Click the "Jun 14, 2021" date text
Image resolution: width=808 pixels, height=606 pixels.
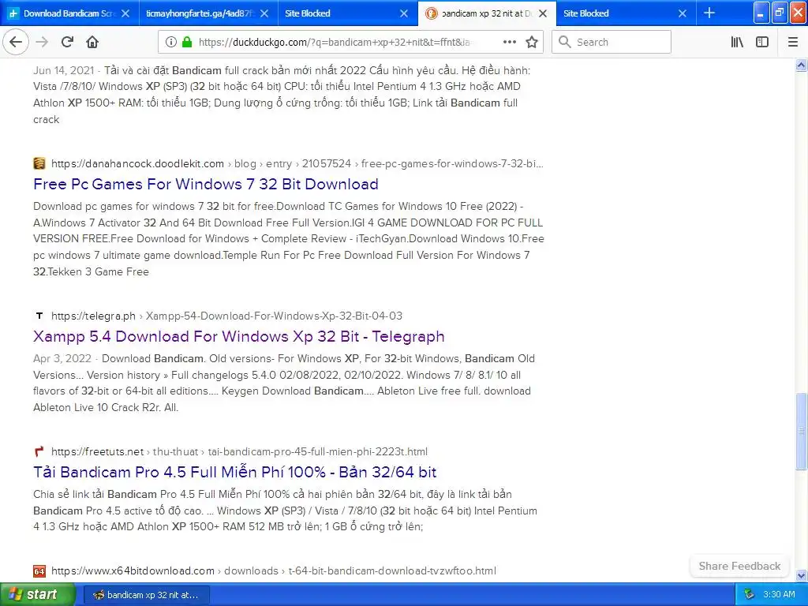[x=64, y=70]
